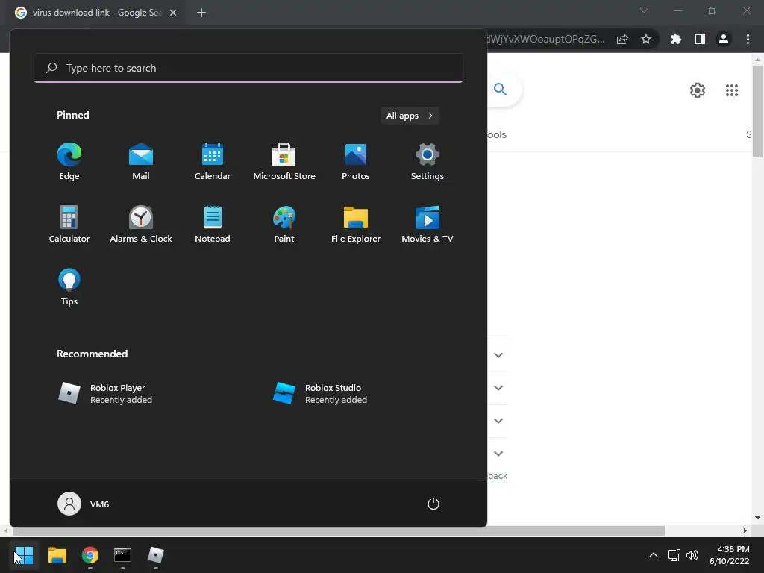Viewport: 764px width, 573px height.
Task: Open Chrome three-dot menu
Action: click(748, 39)
